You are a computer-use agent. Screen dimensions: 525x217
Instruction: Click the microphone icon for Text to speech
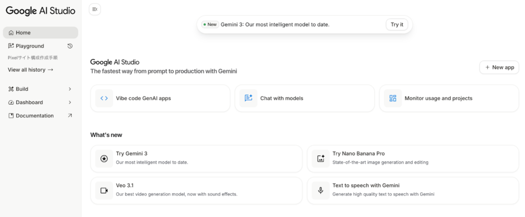point(321,190)
